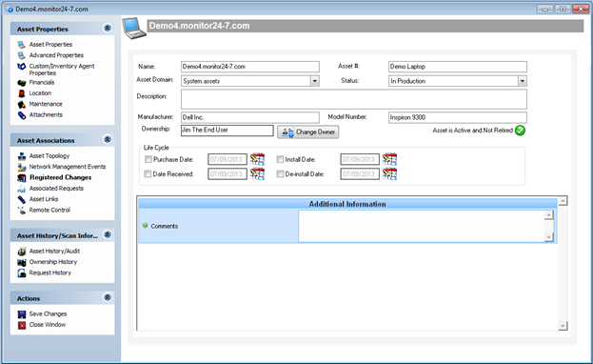Click the Comments box scroll down arrow
593x364 pixels.
(549, 237)
